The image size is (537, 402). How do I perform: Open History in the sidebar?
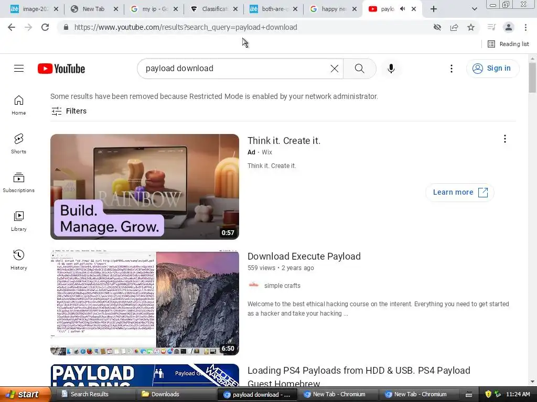[19, 260]
